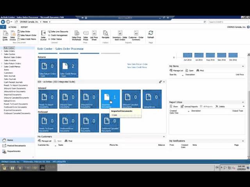Viewport: 250px width, 187px height.
Task: Open Credit Management in the ribbon
Action: click(x=58, y=35)
